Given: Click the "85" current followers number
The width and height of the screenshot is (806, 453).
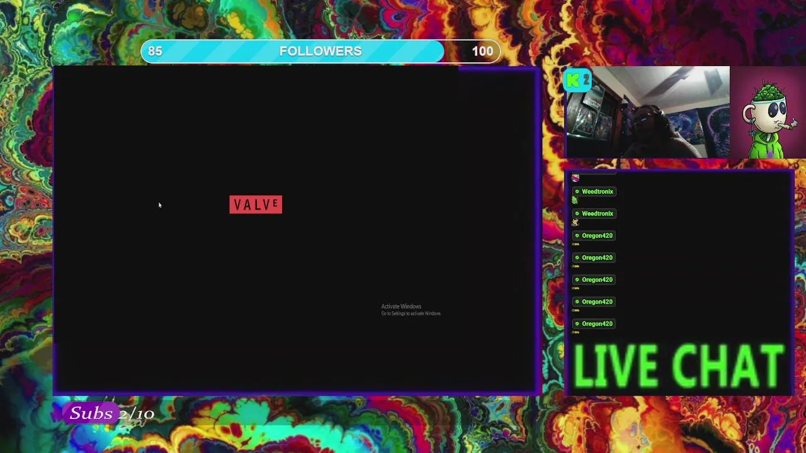Looking at the screenshot, I should (x=155, y=52).
